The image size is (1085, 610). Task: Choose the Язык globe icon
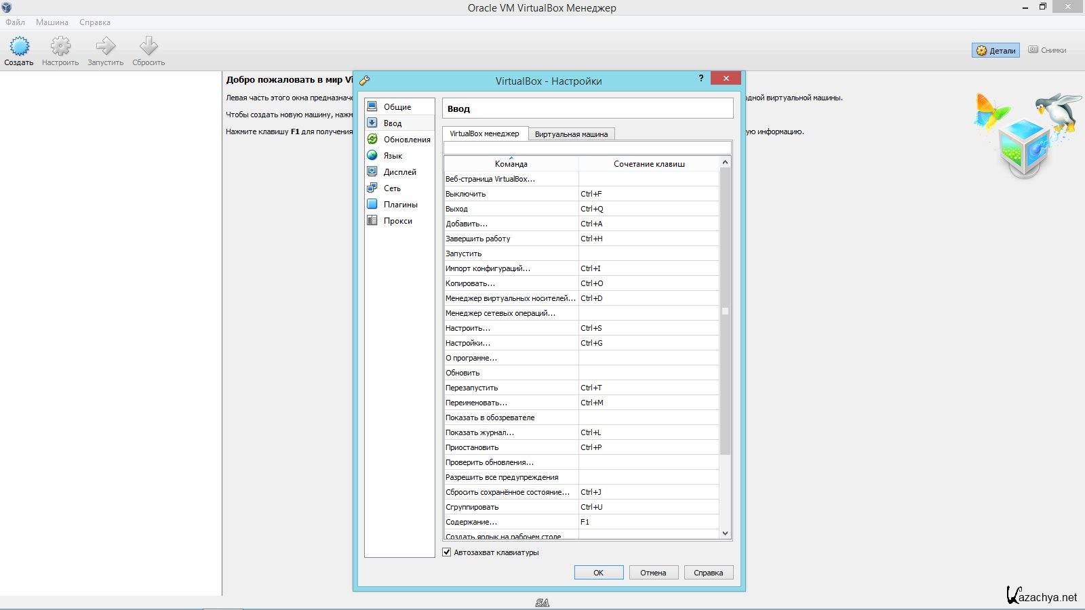372,155
